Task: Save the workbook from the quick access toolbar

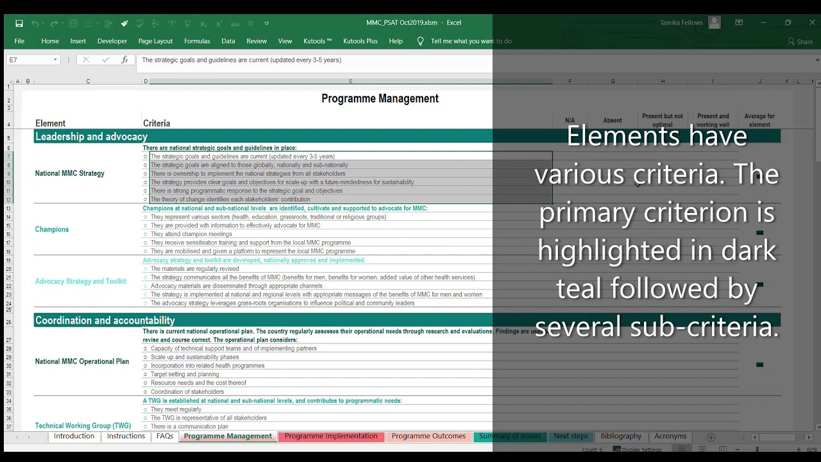Action: point(19,24)
